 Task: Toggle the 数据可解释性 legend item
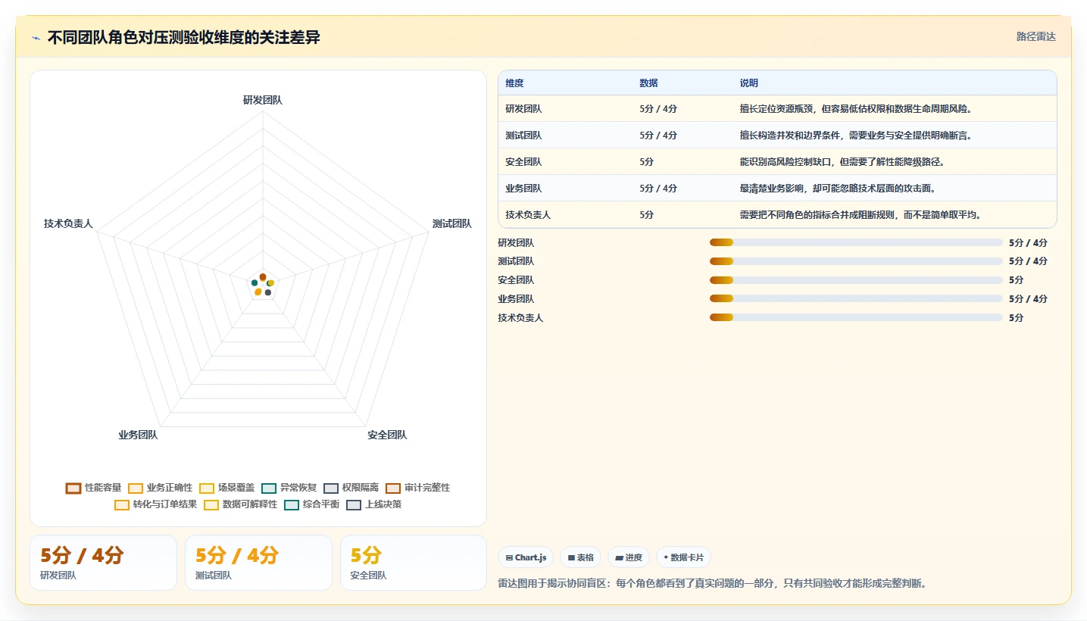[x=241, y=504]
